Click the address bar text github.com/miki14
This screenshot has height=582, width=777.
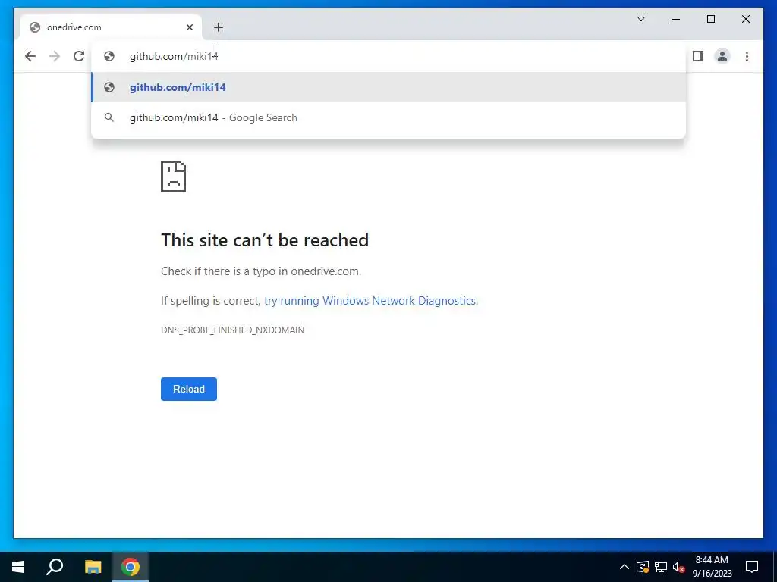pyautogui.click(x=174, y=56)
